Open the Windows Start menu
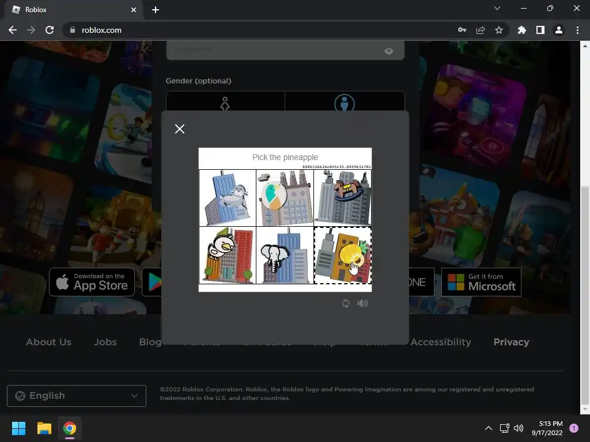Viewport: 590px width, 442px height. tap(18, 428)
